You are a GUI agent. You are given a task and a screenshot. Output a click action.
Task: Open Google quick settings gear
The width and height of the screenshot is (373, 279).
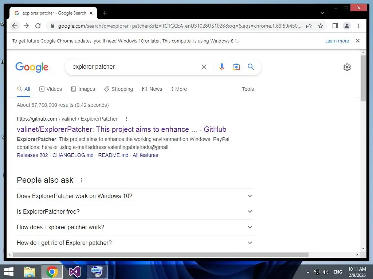347,67
